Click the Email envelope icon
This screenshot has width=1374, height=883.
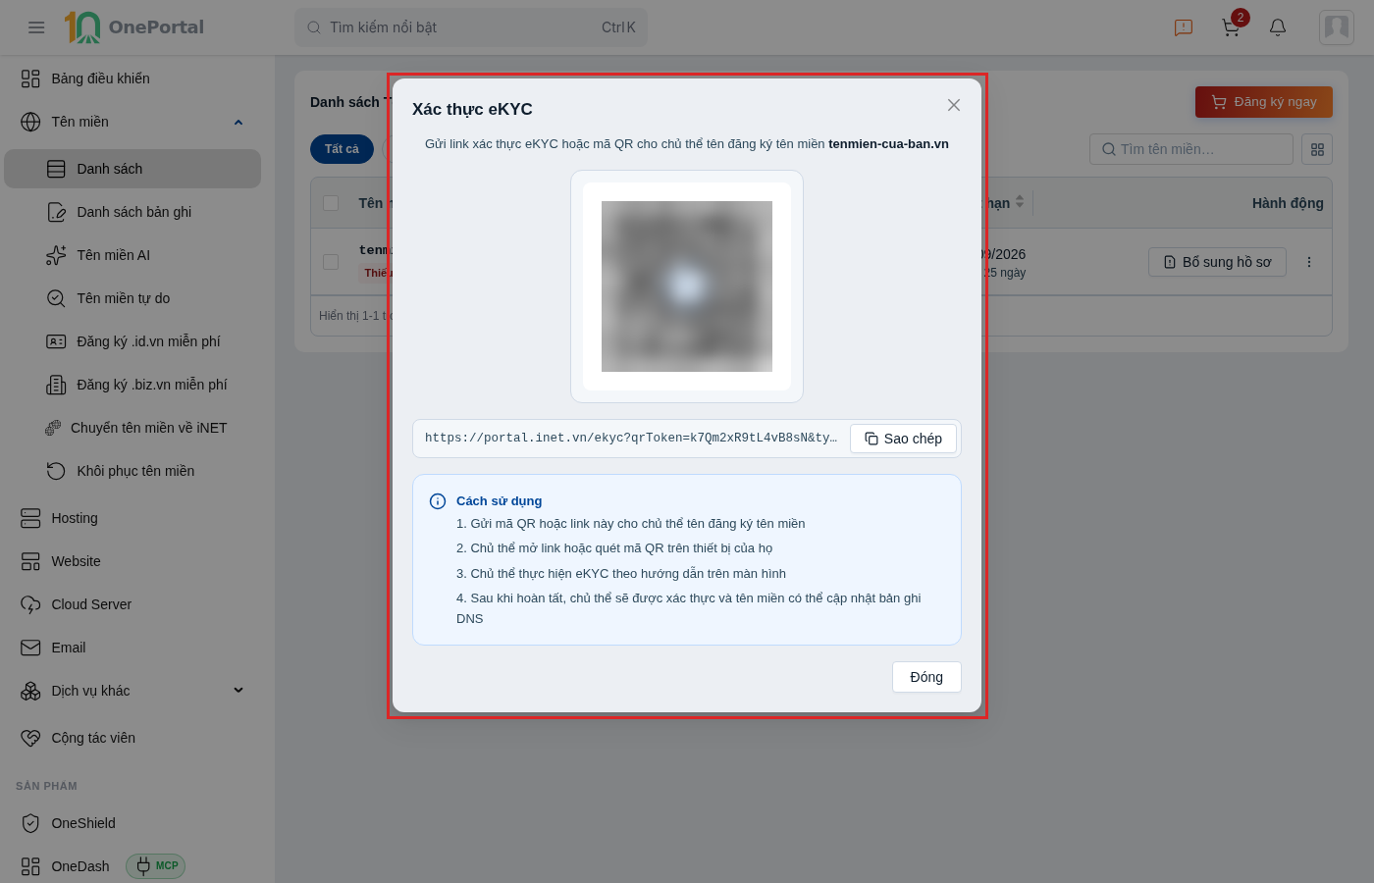(30, 648)
